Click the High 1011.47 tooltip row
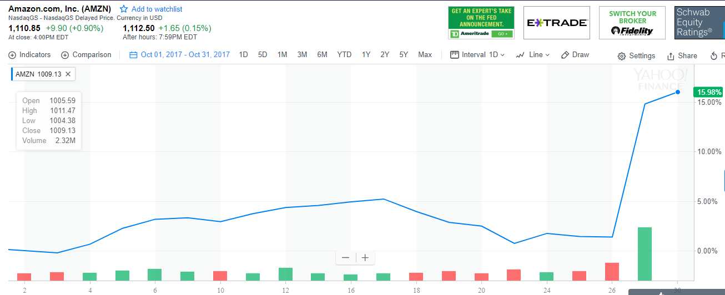The height and width of the screenshot is (295, 725). [49, 110]
